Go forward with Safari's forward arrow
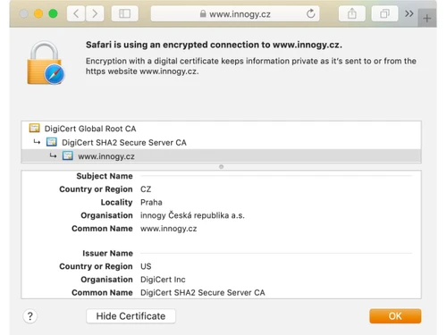 coord(95,13)
